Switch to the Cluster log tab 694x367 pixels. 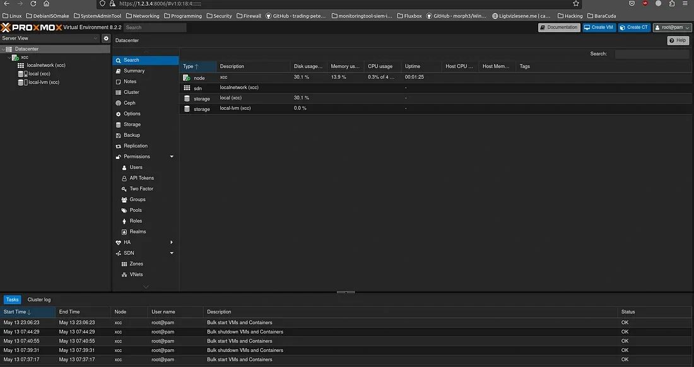click(39, 300)
